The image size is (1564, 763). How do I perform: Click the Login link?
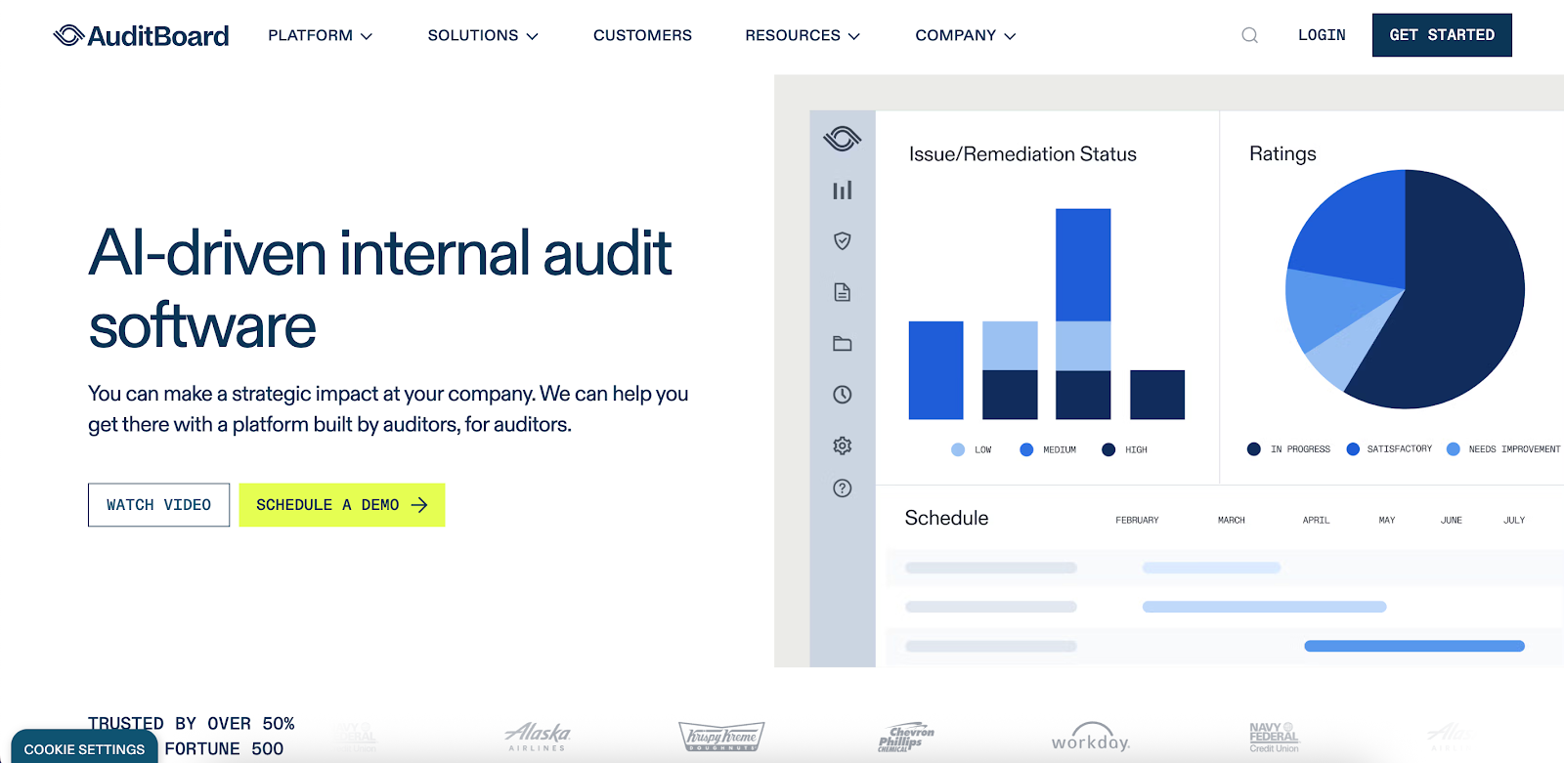point(1322,35)
